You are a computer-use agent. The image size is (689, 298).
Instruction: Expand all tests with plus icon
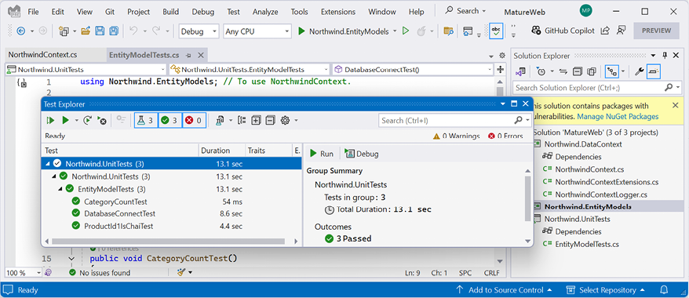click(x=256, y=120)
